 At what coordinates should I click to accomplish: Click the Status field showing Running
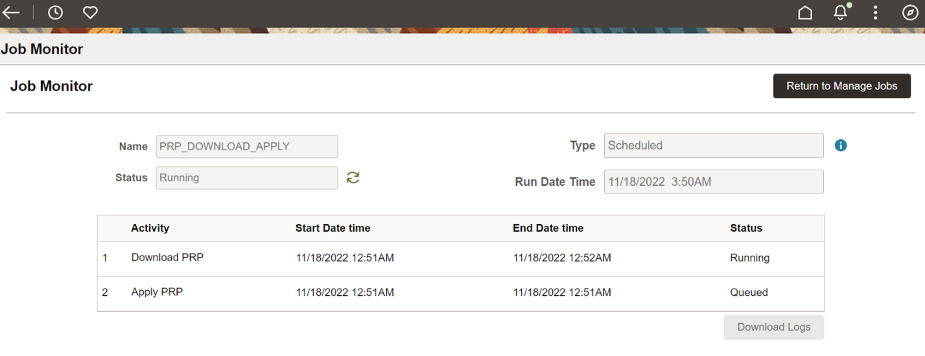tap(247, 178)
